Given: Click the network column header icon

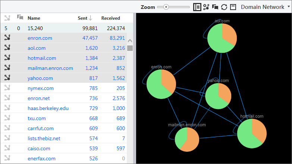Looking at the screenshot, I should tap(7, 18).
